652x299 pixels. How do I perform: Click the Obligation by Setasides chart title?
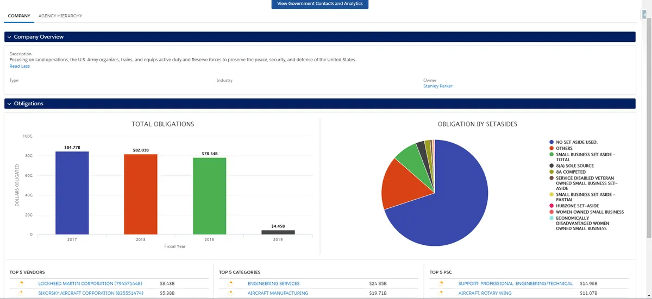click(x=477, y=124)
